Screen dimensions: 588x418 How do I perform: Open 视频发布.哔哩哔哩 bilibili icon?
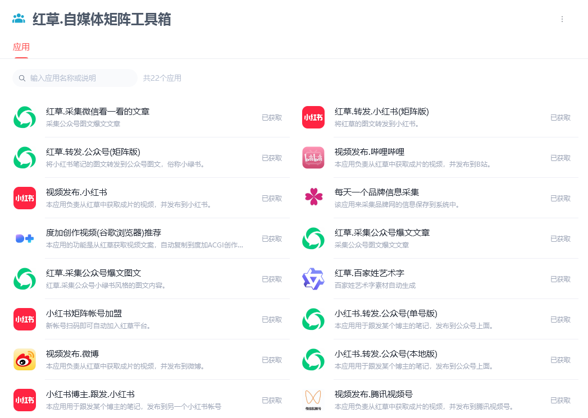[313, 158]
